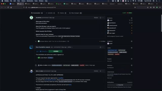The height and width of the screenshot is (91, 162).
Task: Open the Milestone gear settings
Action: [x=132, y=65]
